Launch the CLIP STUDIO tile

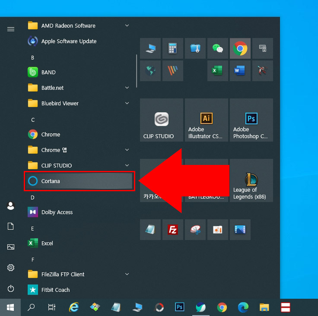click(x=162, y=120)
